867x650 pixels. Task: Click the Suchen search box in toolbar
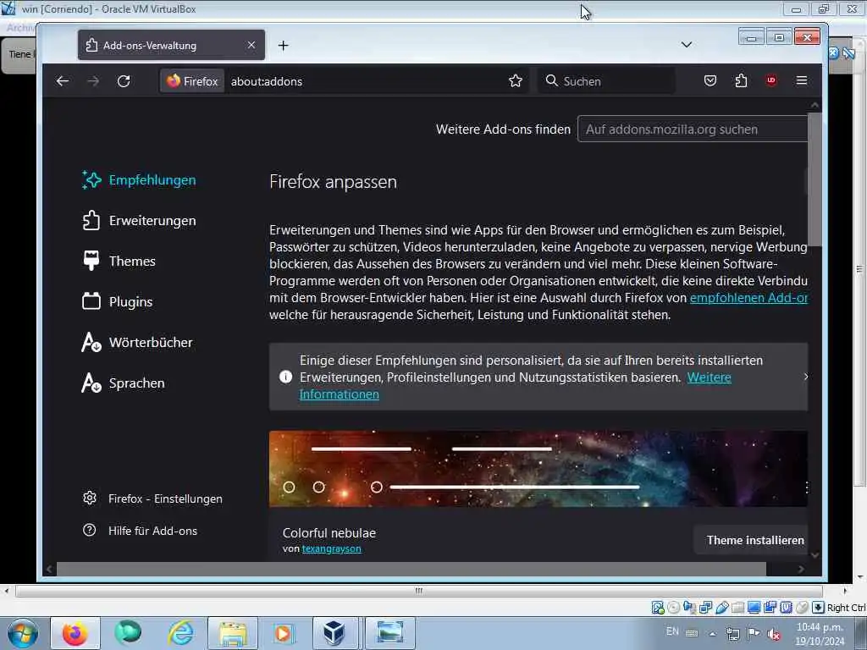click(606, 81)
